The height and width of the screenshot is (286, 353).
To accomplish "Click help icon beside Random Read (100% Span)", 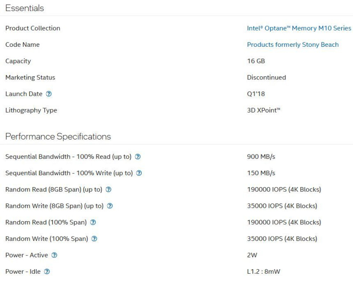I will [93, 222].
